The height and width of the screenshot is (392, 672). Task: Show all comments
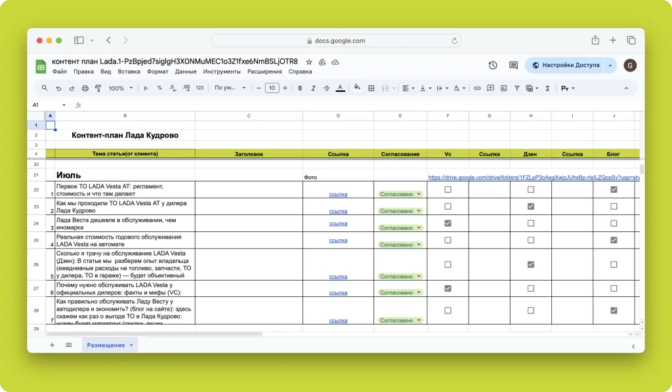tap(513, 65)
